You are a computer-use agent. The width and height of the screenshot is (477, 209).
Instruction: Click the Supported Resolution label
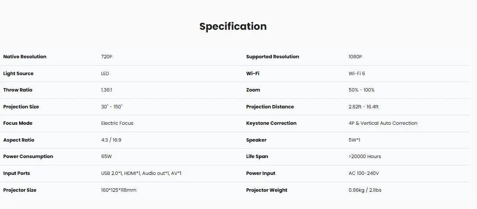(x=272, y=57)
